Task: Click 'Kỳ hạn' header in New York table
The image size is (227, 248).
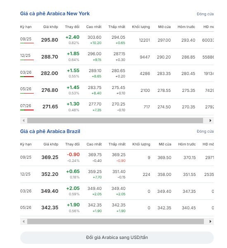Action: pyautogui.click(x=26, y=27)
